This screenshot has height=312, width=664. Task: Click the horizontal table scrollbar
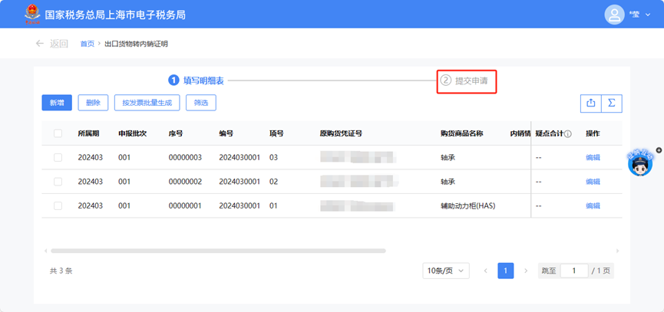tap(218, 251)
